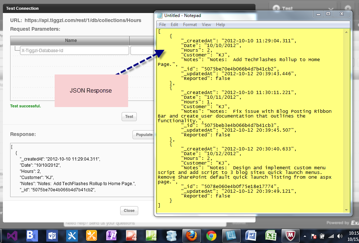Expand the Test dropdown chevron at top right
This screenshot has height=243, width=359.
pyautogui.click(x=330, y=8)
